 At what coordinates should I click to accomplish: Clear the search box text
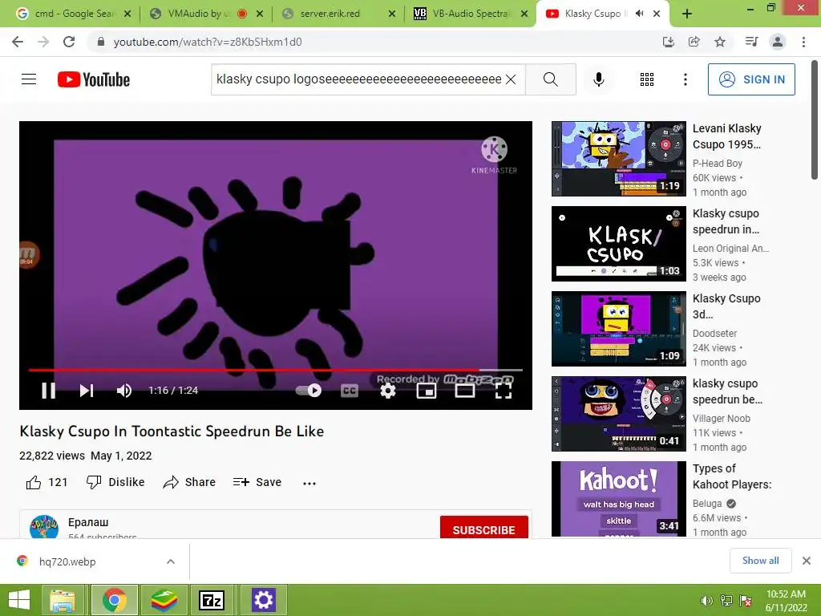click(x=511, y=79)
